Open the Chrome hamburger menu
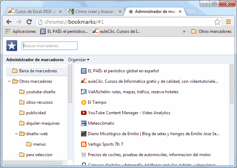Image resolution: width=237 pixels, height=168 pixels. tap(228, 22)
